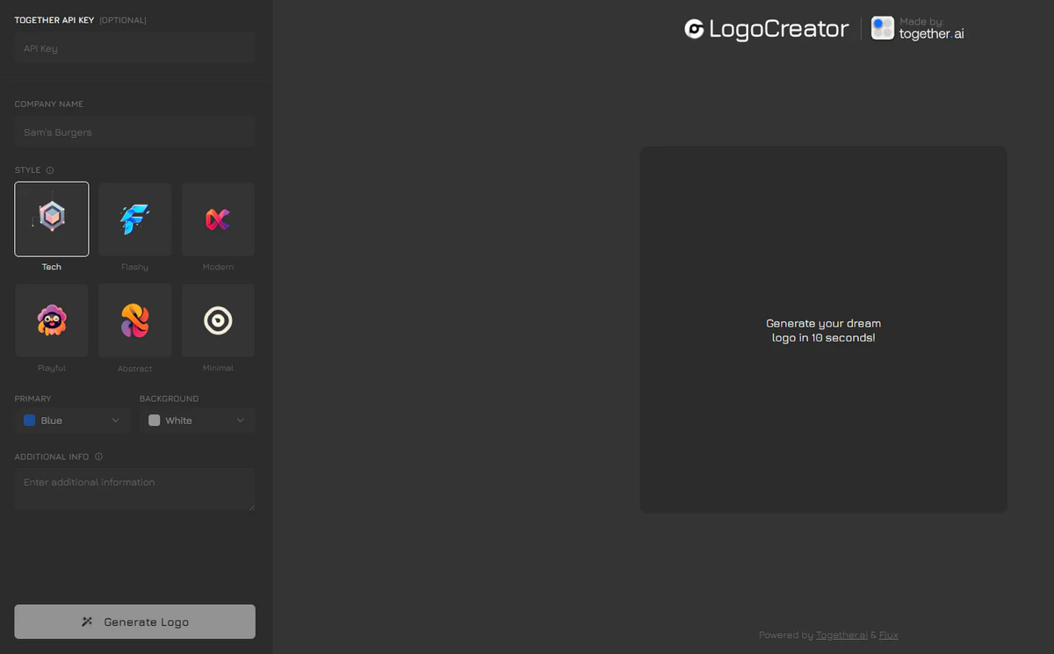Focus the API Key input field
Image resolution: width=1054 pixels, height=654 pixels.
point(134,48)
